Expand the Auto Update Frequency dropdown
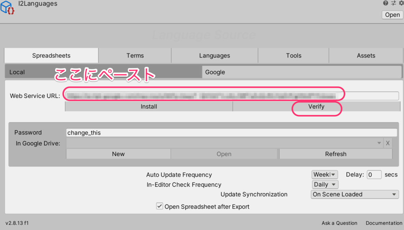Viewport: 404px width, 230px height. click(325, 174)
